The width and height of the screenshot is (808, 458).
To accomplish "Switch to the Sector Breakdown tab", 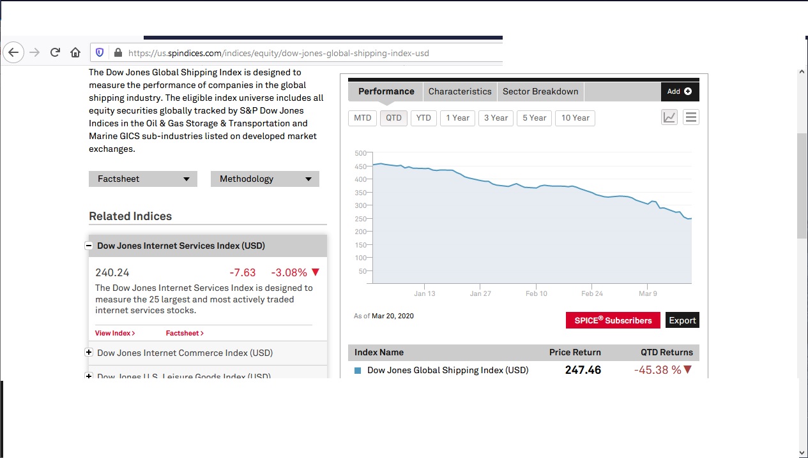I will pos(540,91).
